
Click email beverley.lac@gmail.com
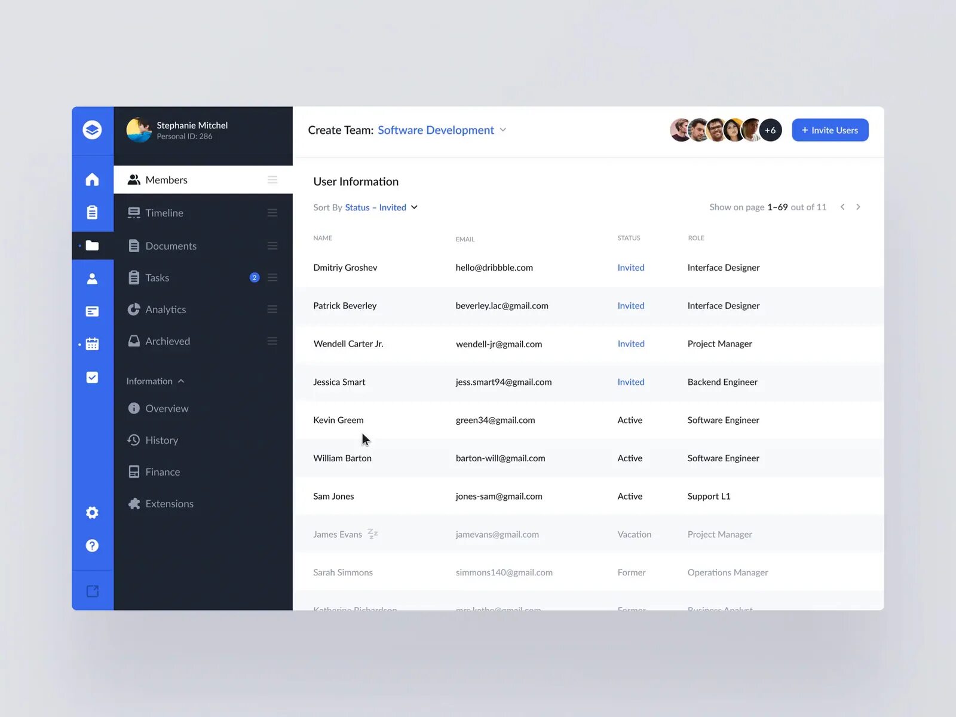click(x=502, y=306)
